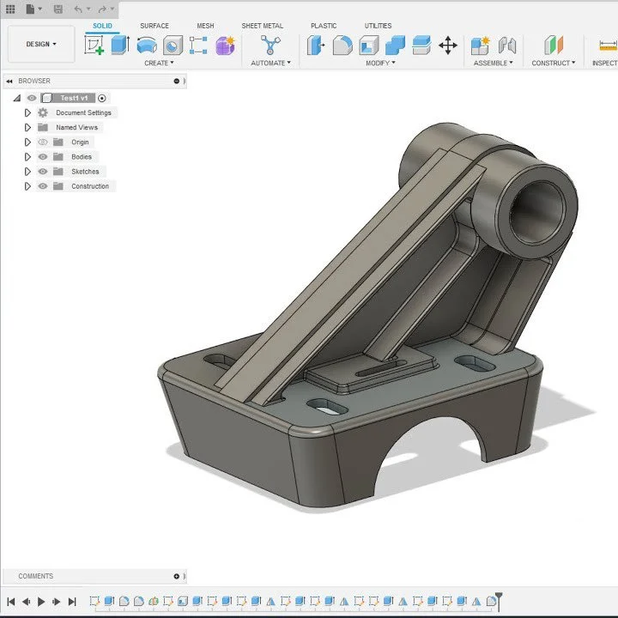Hide the Bodies folder

tap(43, 156)
